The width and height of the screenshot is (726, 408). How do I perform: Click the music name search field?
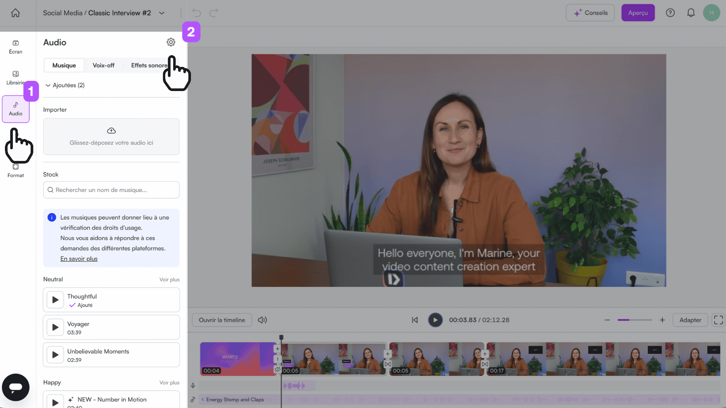(x=111, y=190)
